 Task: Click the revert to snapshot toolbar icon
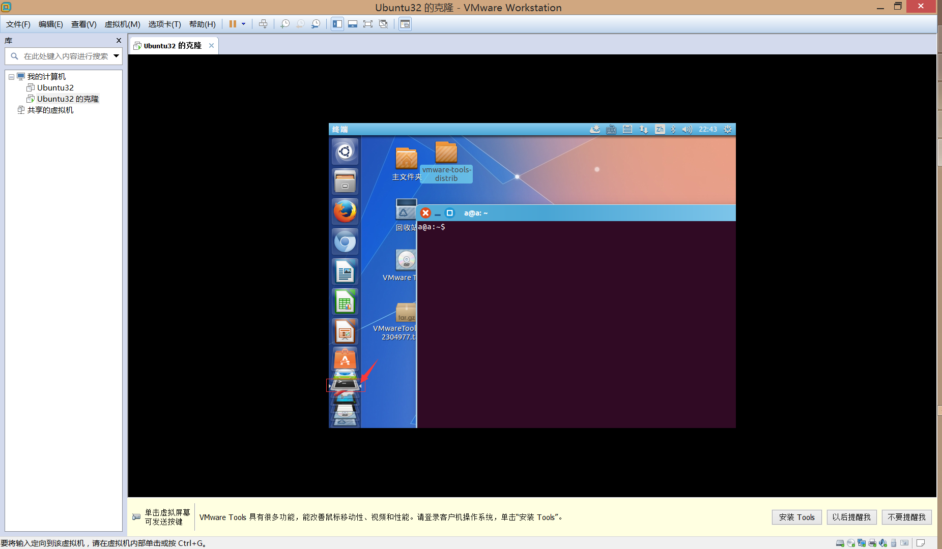[300, 24]
